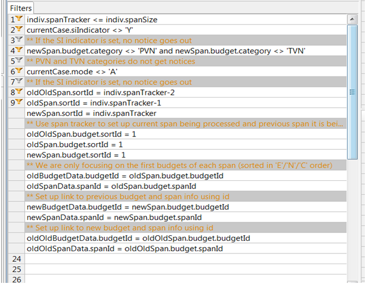
Task: Select newSpan.budget.sortId = 1 row
Action: point(185,155)
